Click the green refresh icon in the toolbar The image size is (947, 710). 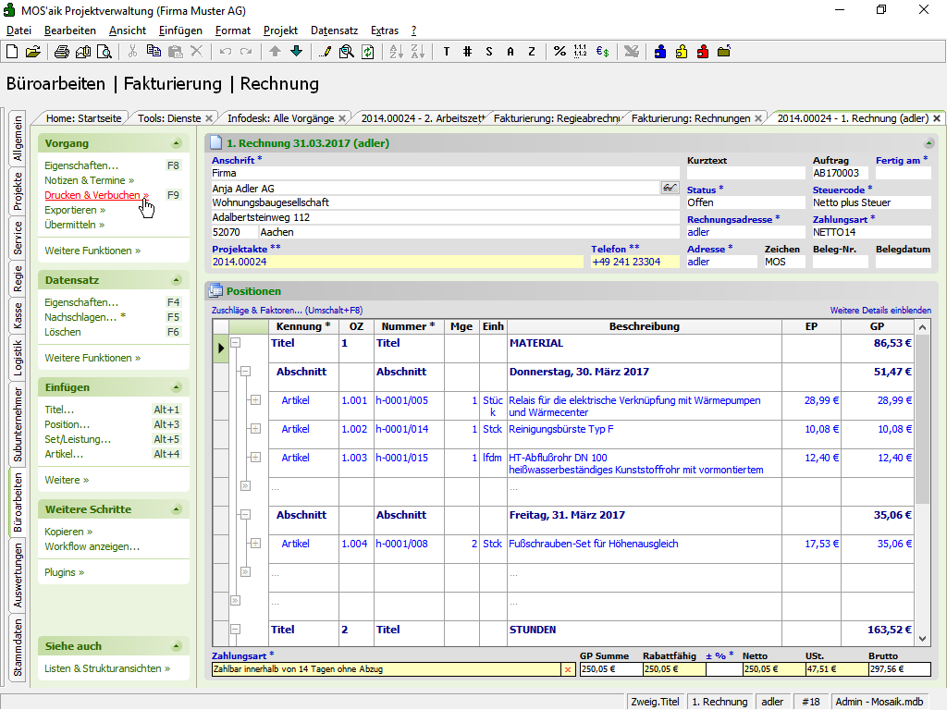coord(367,52)
